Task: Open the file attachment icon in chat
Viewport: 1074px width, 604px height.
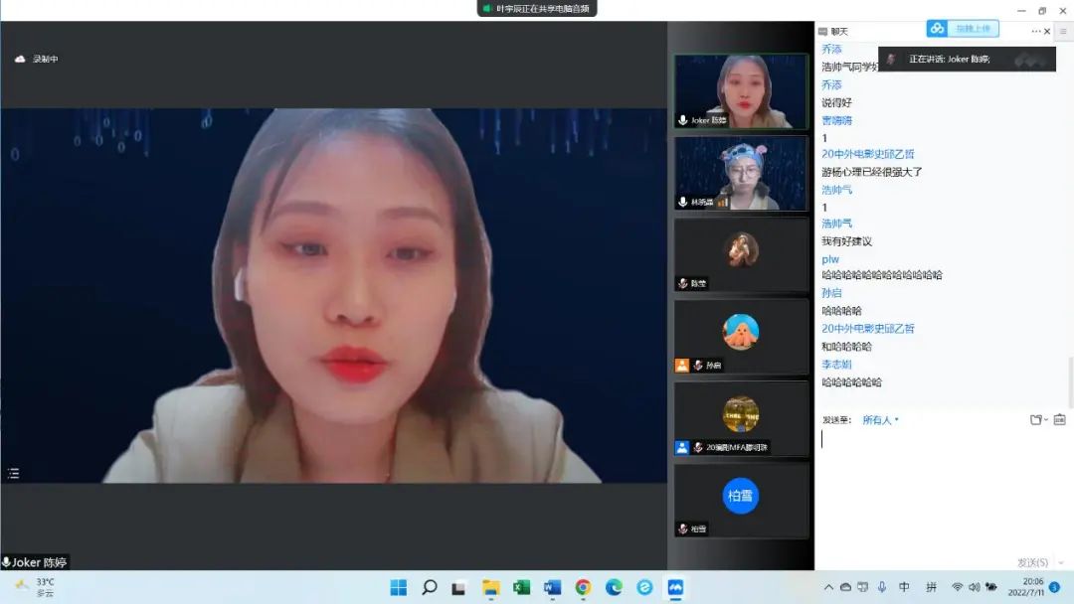Action: (x=1037, y=420)
